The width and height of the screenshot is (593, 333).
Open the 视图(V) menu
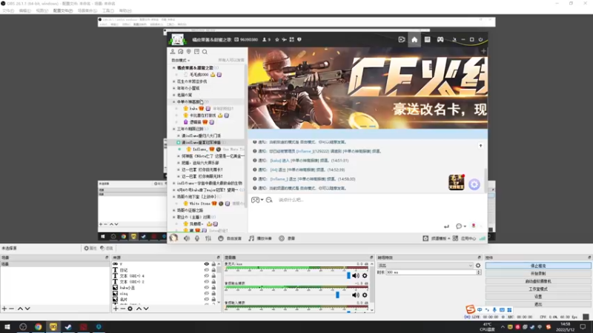[x=42, y=10]
